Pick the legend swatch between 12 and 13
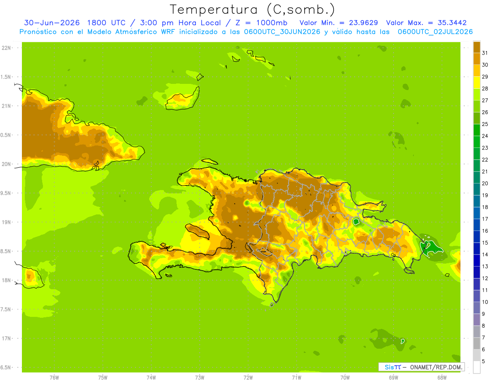This screenshot has width=496, height=383. coord(477,272)
